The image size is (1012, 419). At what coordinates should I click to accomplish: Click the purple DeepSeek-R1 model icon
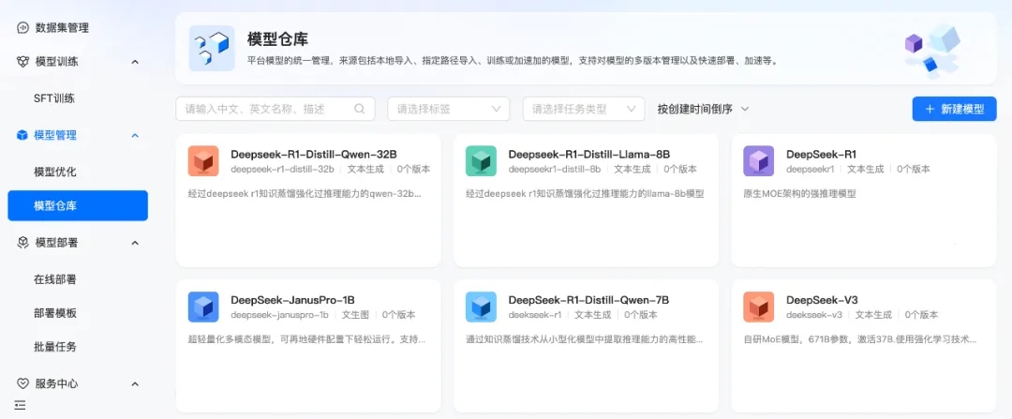758,161
